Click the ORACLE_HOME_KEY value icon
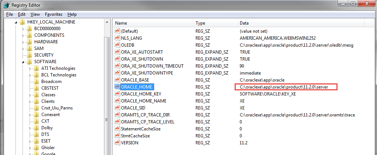 point(117,94)
